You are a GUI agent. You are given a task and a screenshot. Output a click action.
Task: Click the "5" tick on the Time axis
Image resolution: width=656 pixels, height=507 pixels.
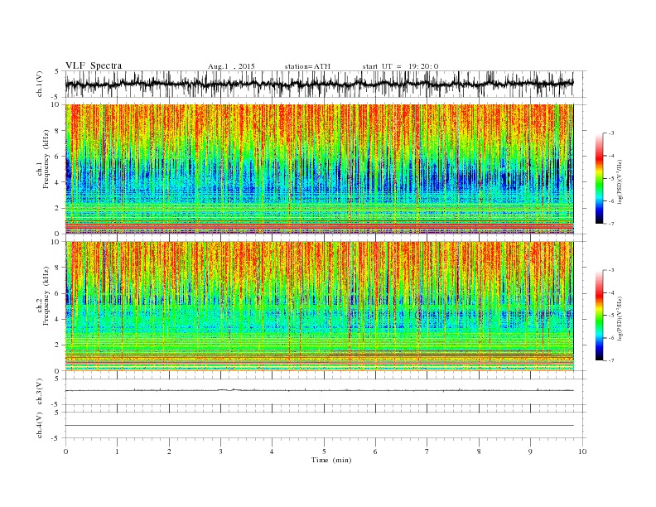[324, 451]
